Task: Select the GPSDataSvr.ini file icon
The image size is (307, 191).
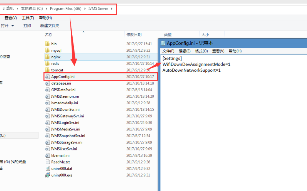Action: pos(47,90)
